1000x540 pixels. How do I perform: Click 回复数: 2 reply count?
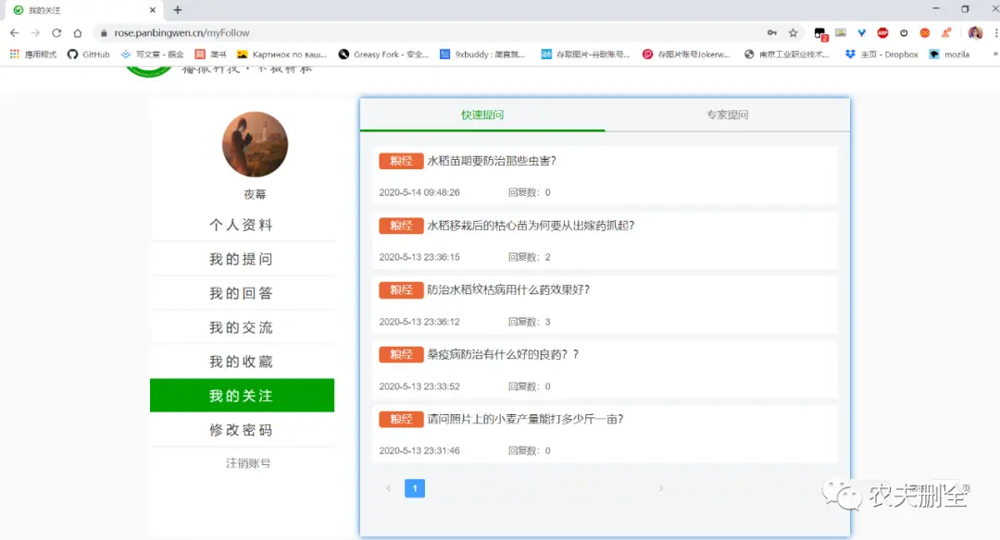coord(530,257)
